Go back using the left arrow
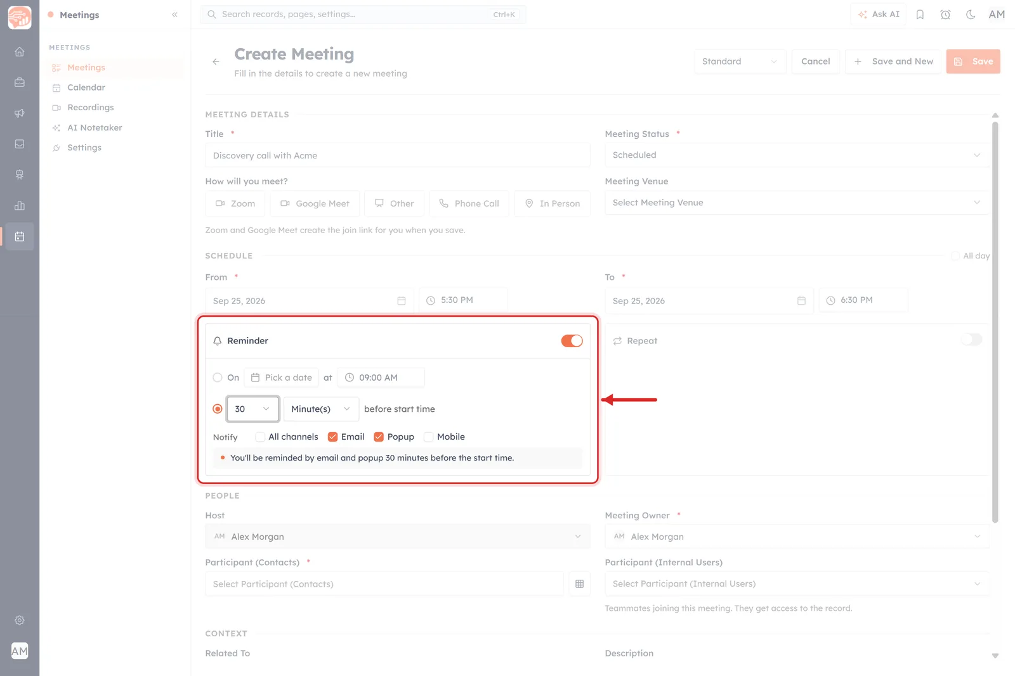The height and width of the screenshot is (676, 1015). [216, 61]
